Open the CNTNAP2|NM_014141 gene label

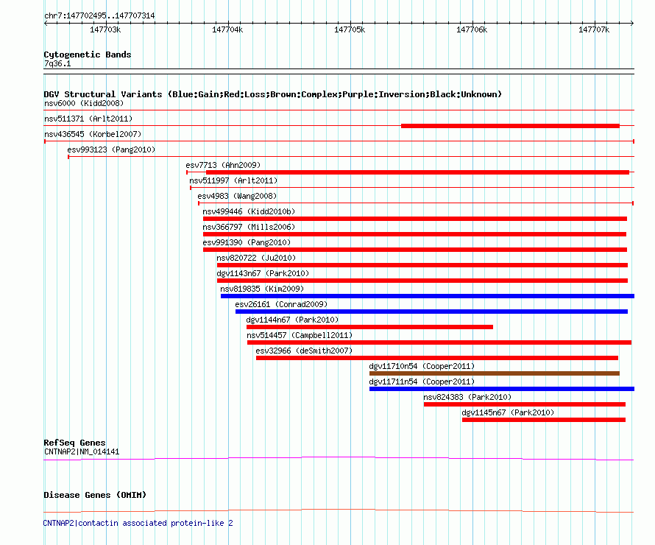coord(82,451)
